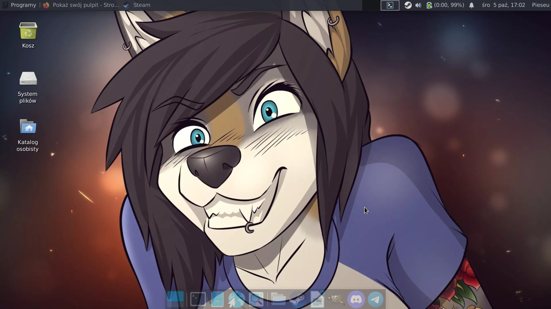Launch Telegram from the dock
Screen dimensions: 551x309
376,299
